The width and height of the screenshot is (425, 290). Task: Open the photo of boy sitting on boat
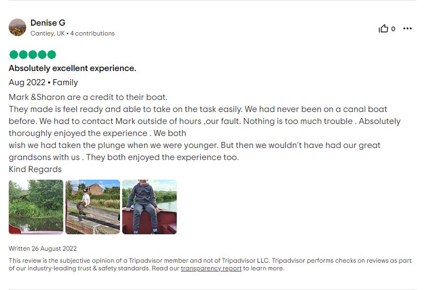point(149,207)
